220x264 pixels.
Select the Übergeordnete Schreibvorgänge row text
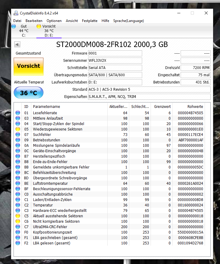60,178
